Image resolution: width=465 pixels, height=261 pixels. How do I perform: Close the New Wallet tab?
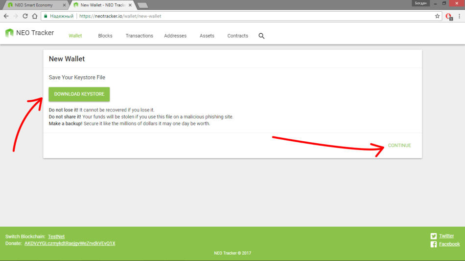[x=130, y=5]
